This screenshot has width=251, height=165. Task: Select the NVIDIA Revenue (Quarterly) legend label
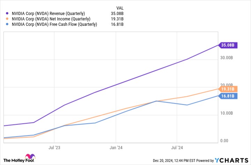[48, 14]
